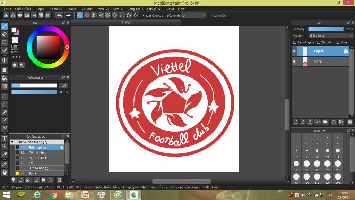The width and height of the screenshot is (355, 200).
Task: Enable crisscross grid snap guide
Action: click(x=94, y=15)
